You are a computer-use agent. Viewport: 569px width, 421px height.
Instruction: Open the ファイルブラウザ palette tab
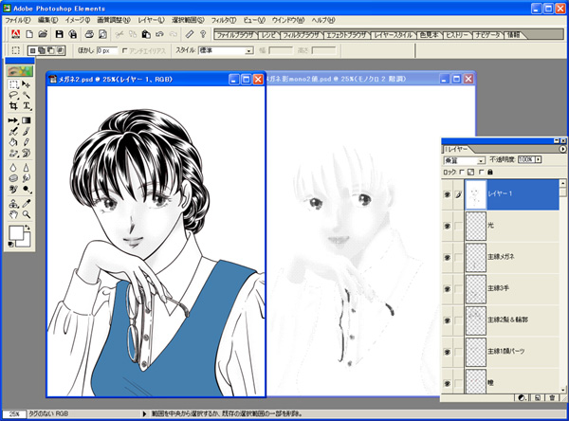pos(235,35)
